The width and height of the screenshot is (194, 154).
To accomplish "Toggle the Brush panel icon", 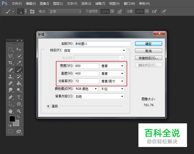I will (32, 12).
